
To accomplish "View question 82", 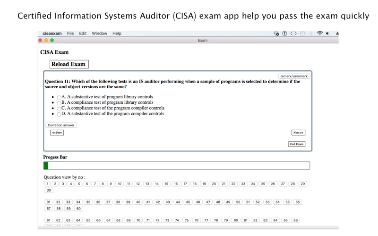I will pyautogui.click(x=255, y=220).
